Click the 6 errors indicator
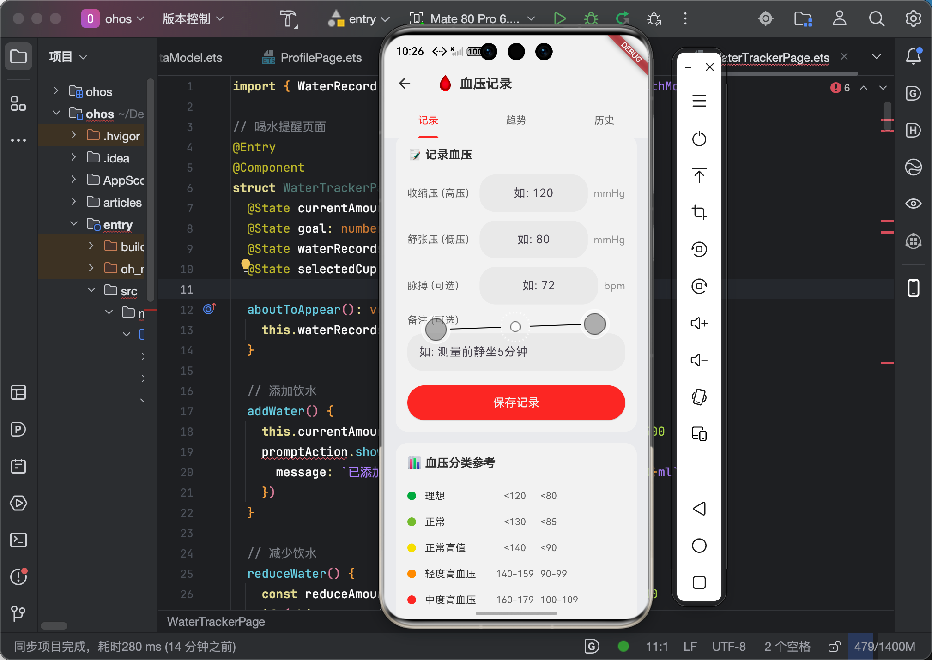 [x=840, y=88]
